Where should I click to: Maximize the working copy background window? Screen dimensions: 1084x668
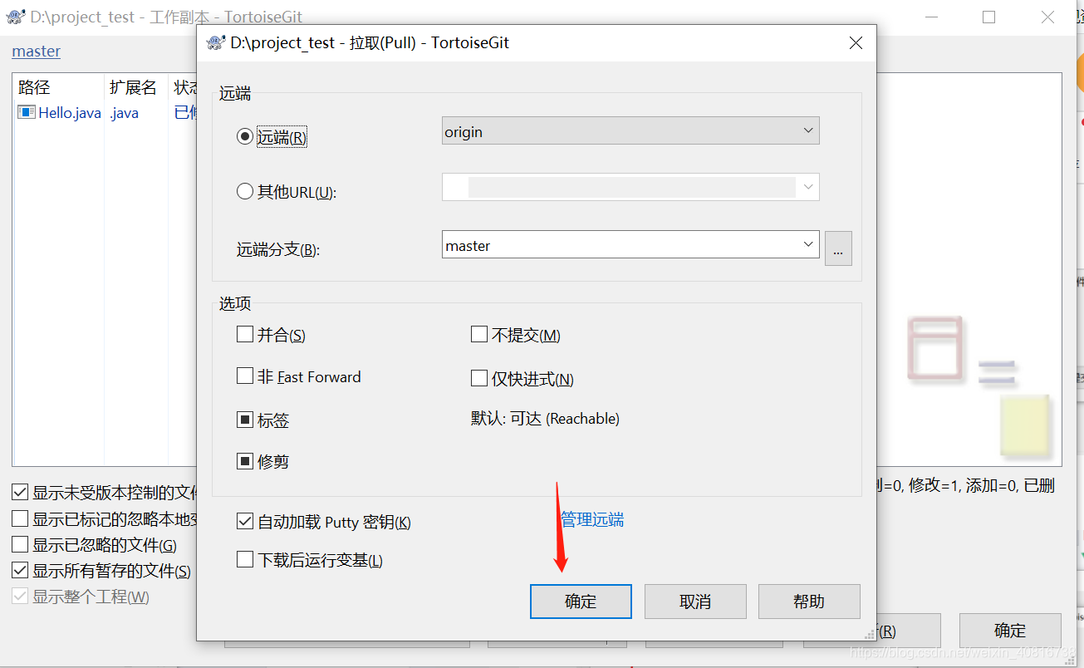click(x=988, y=17)
